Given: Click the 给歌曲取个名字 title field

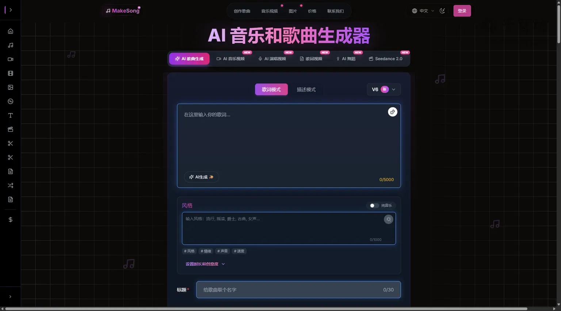Looking at the screenshot, I should pos(298,290).
